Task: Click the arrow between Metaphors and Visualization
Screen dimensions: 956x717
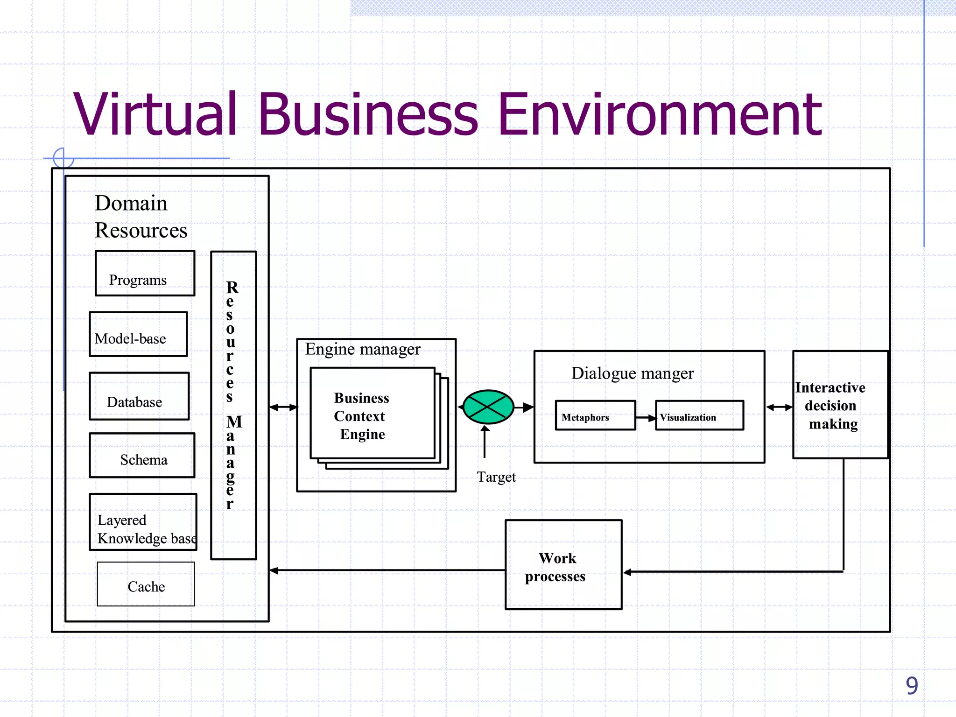Action: pos(646,418)
